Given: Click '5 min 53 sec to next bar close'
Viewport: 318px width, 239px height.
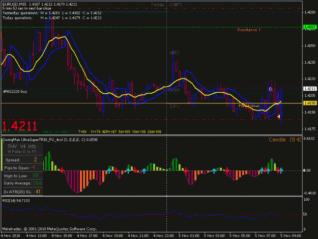Looking at the screenshot, I should [x=27, y=8].
